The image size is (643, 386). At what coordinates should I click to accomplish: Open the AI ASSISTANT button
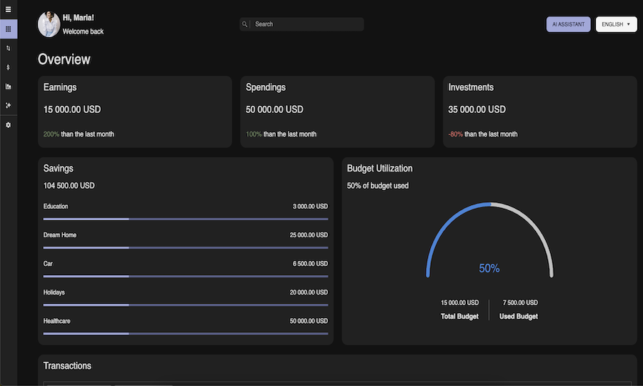(568, 24)
